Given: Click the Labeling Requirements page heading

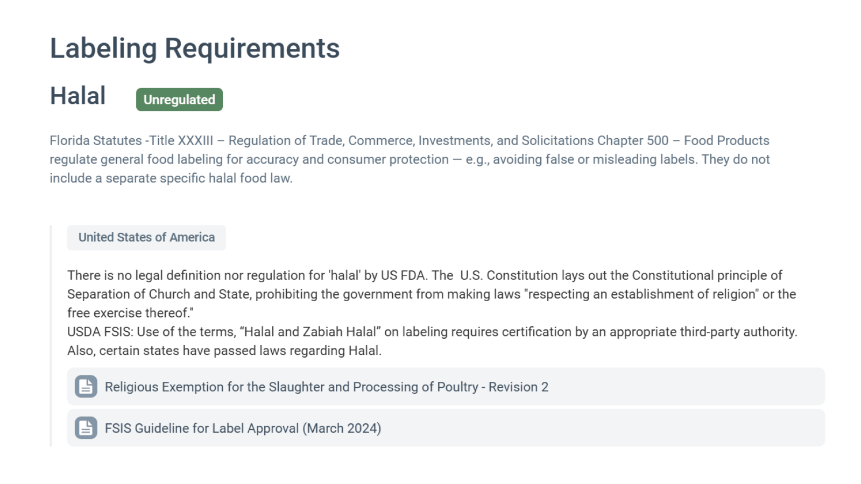Looking at the screenshot, I should (195, 48).
